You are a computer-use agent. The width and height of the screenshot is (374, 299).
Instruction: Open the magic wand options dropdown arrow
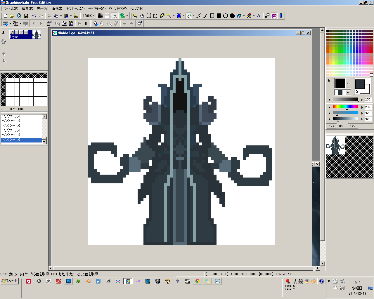coord(174,16)
